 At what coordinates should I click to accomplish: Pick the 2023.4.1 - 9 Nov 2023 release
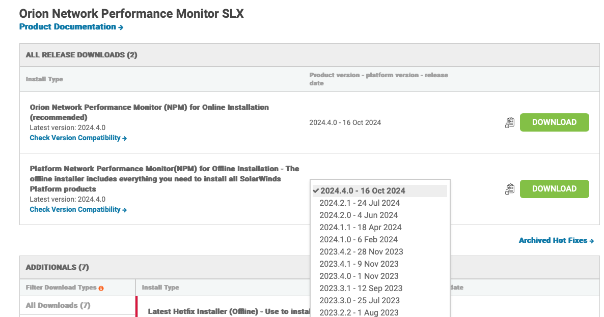pos(359,264)
